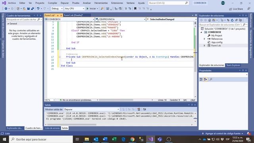Switch to Team Explorer tab

tap(233, 65)
